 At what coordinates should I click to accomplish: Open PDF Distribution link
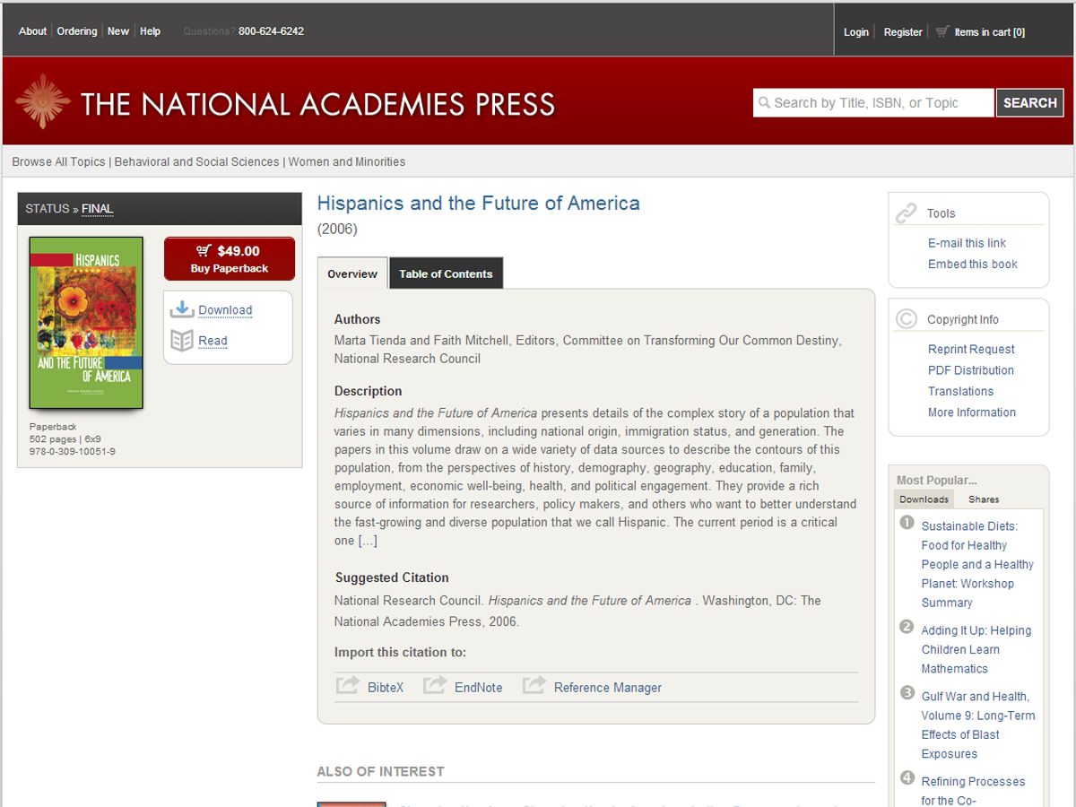tap(971, 370)
